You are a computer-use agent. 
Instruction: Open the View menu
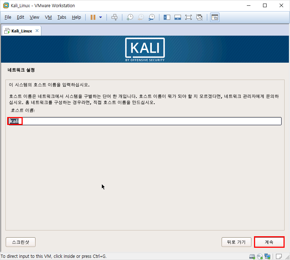[x=35, y=17]
